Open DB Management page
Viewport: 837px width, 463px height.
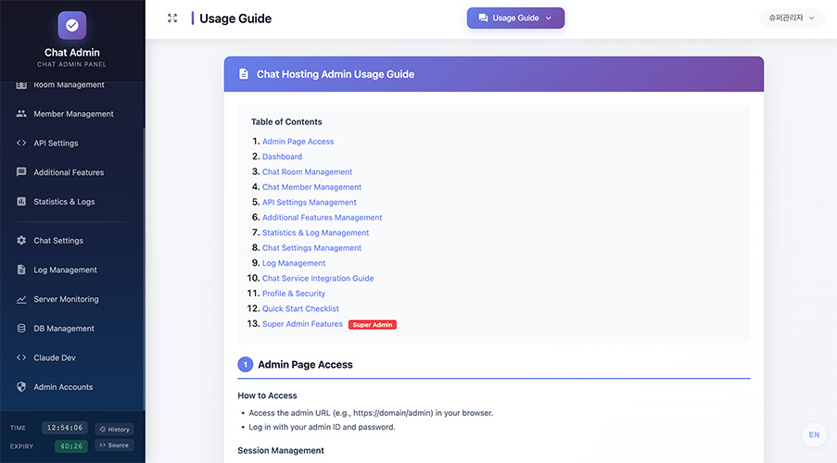pos(72,329)
